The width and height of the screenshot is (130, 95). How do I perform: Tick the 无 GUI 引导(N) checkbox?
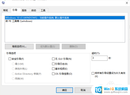(53, 59)
